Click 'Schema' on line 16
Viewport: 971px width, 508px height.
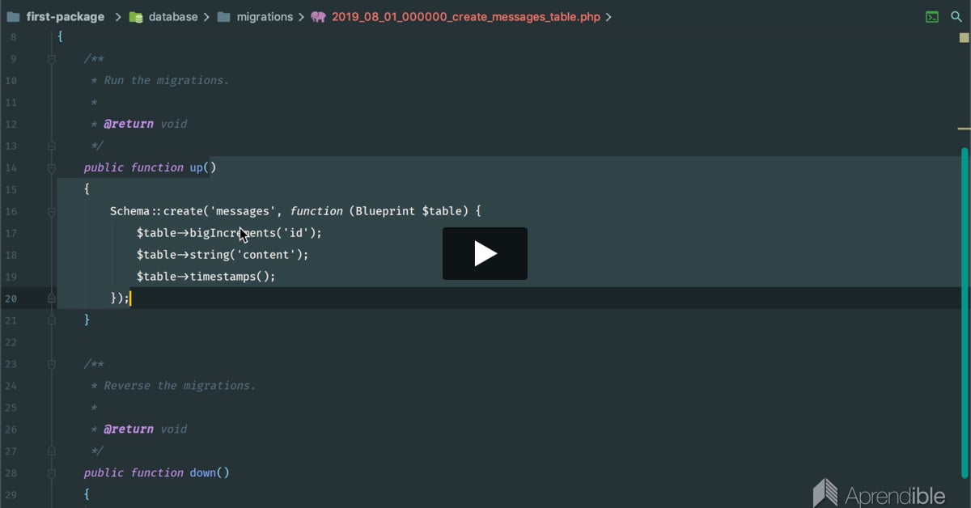130,211
